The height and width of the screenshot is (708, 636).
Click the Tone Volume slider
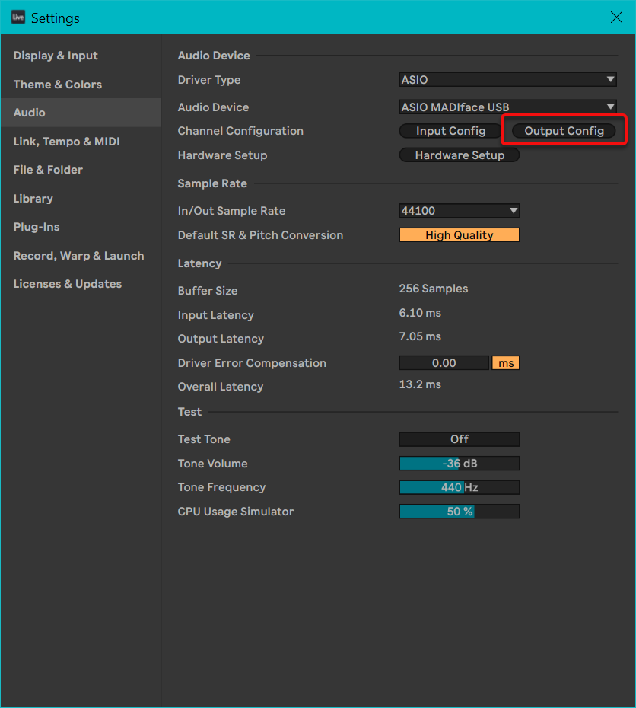(459, 464)
